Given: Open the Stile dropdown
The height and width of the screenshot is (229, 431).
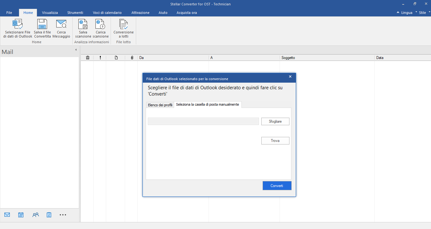Looking at the screenshot, I should [424, 13].
